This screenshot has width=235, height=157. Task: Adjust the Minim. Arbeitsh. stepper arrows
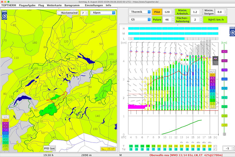(x=201, y=12)
